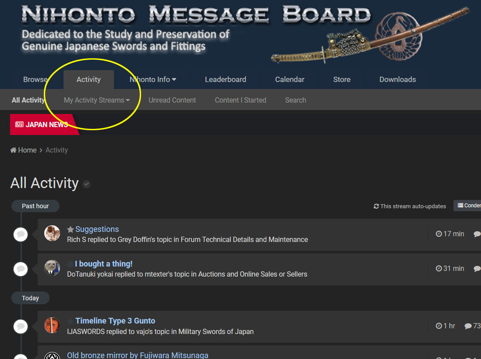The height and width of the screenshot is (359, 481).
Task: Click the sword and tsuba header image
Action: tap(370, 35)
